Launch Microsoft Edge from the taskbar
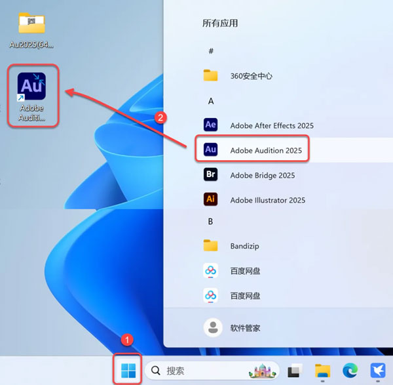This screenshot has width=393, height=385. (x=350, y=371)
